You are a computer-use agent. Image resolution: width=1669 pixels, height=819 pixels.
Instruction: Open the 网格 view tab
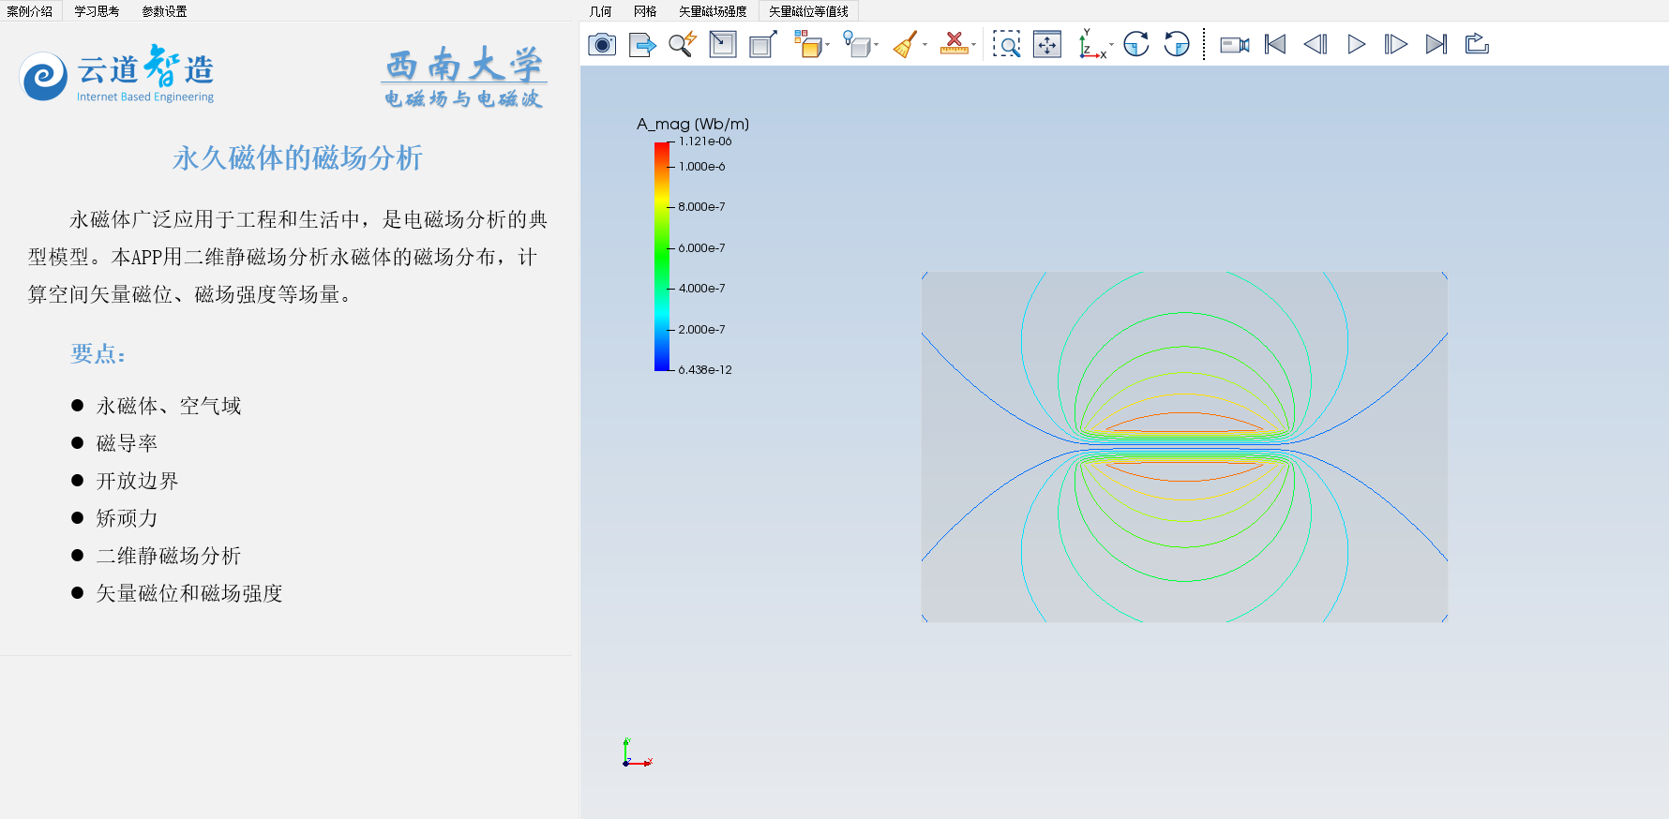[645, 11]
